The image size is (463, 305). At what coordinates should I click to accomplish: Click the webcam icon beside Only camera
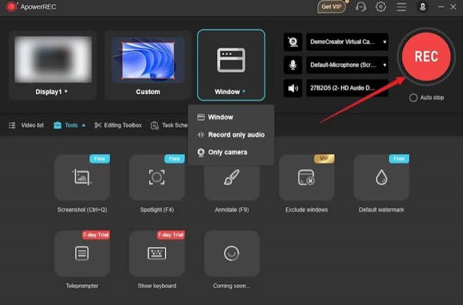coord(201,152)
